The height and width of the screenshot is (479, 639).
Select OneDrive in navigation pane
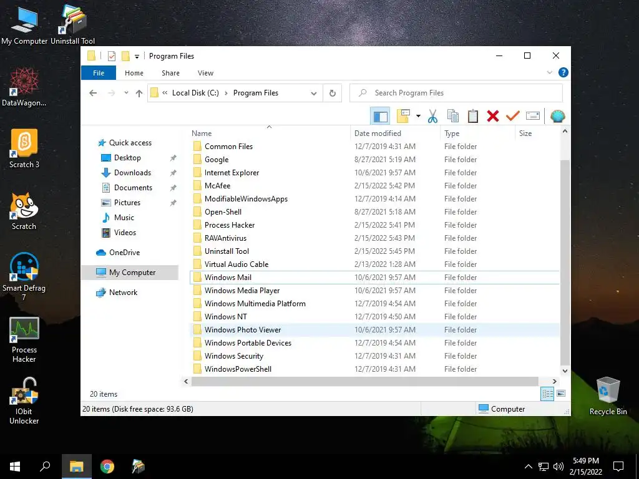click(124, 253)
